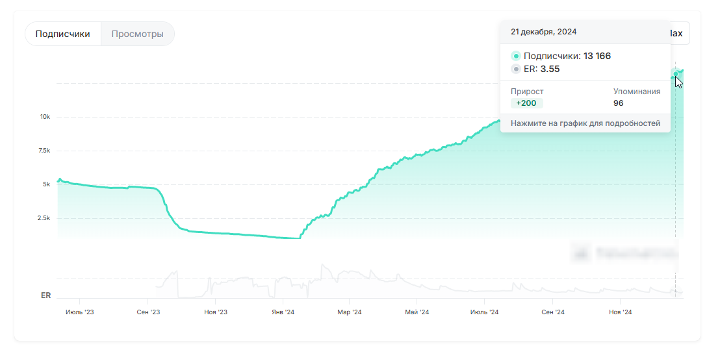Click the Сен '24 timeline label
Viewport: 707px width, 348px height.
[552, 312]
